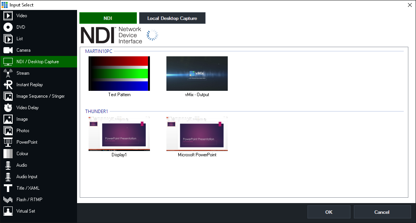Choose the vMix - Output source thumbnail
This screenshot has height=223, width=416.
[x=197, y=74]
